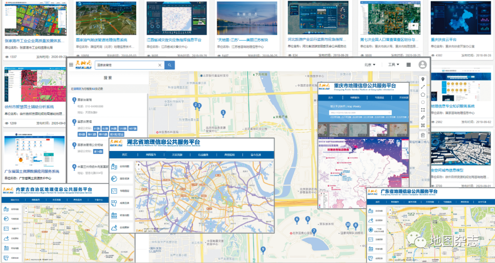Open the '天地图·江苏' night skyline thumbnail
Screen dimensions: 495x263
click(x=247, y=18)
